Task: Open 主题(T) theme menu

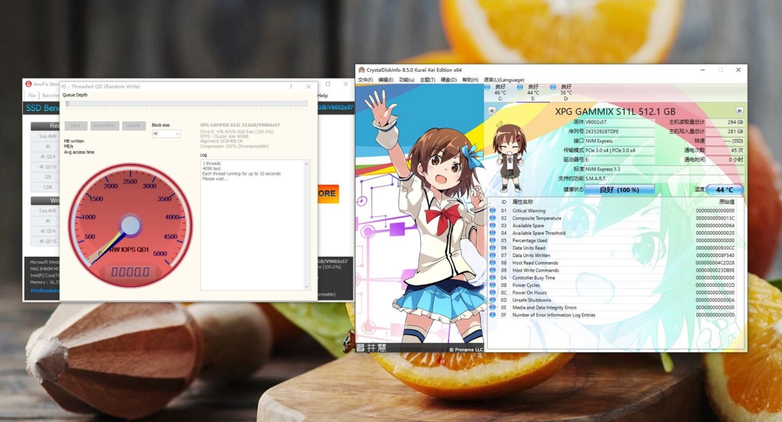Action: coord(427,80)
